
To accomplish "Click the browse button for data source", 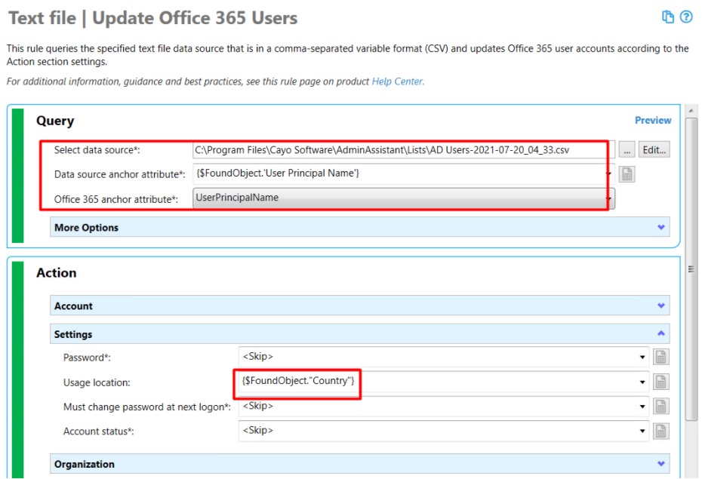I will tap(627, 150).
